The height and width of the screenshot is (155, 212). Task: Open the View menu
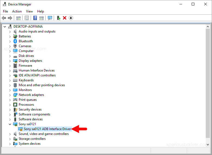pyautogui.click(x=29, y=11)
